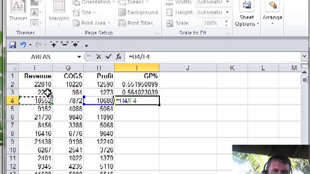Open Sheet Options menu
This screenshot has height=174, width=310.
[x=247, y=14]
